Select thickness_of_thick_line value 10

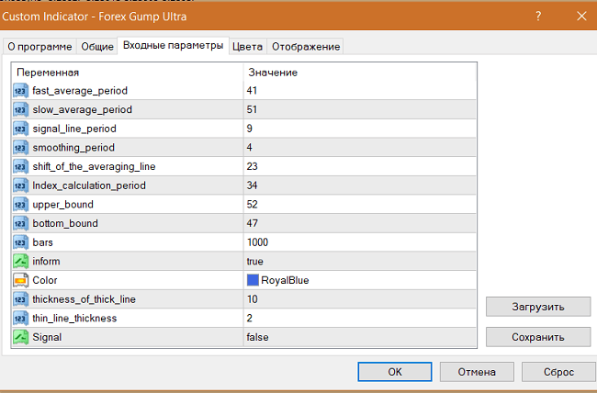[252, 299]
